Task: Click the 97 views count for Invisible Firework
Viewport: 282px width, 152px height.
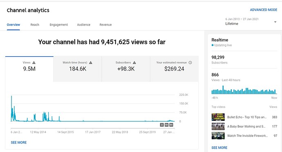Action: pos(275,136)
